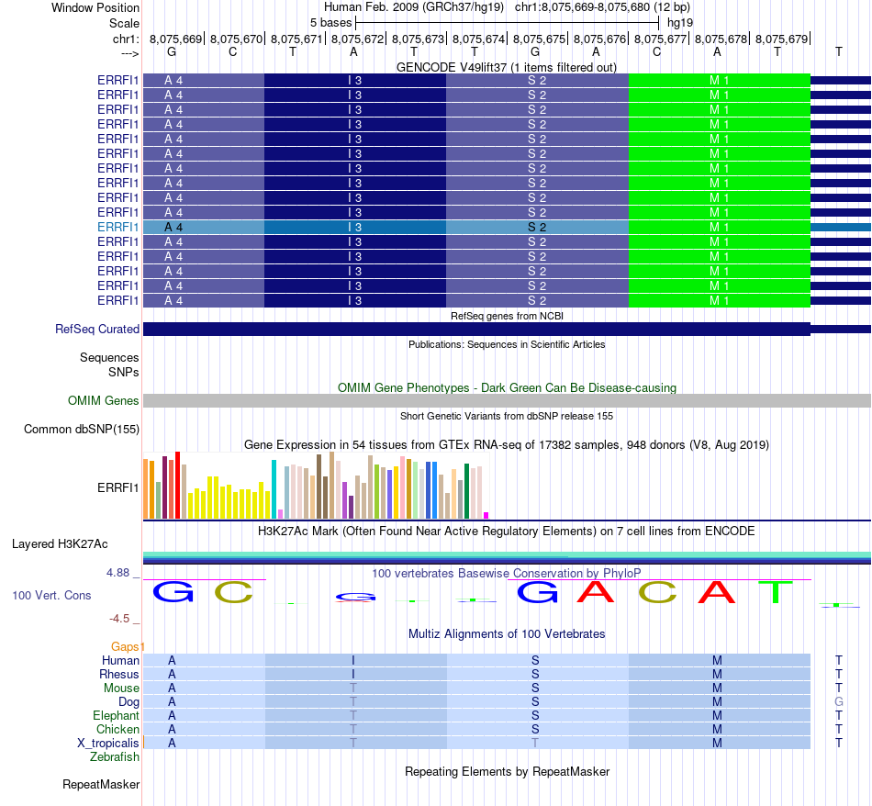The width and height of the screenshot is (872, 806).
Task: Click 'S 2' codon in highlighted ERRFI1 row
Action: coord(537,227)
